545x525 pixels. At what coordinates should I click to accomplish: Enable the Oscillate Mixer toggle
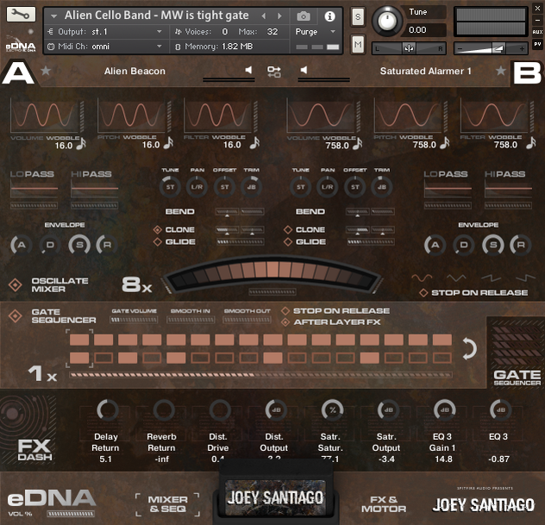[15, 285]
